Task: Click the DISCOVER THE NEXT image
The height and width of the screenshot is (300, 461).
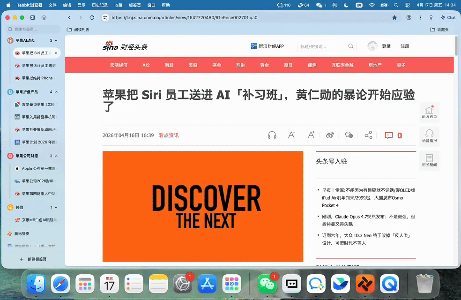Action: click(x=203, y=206)
